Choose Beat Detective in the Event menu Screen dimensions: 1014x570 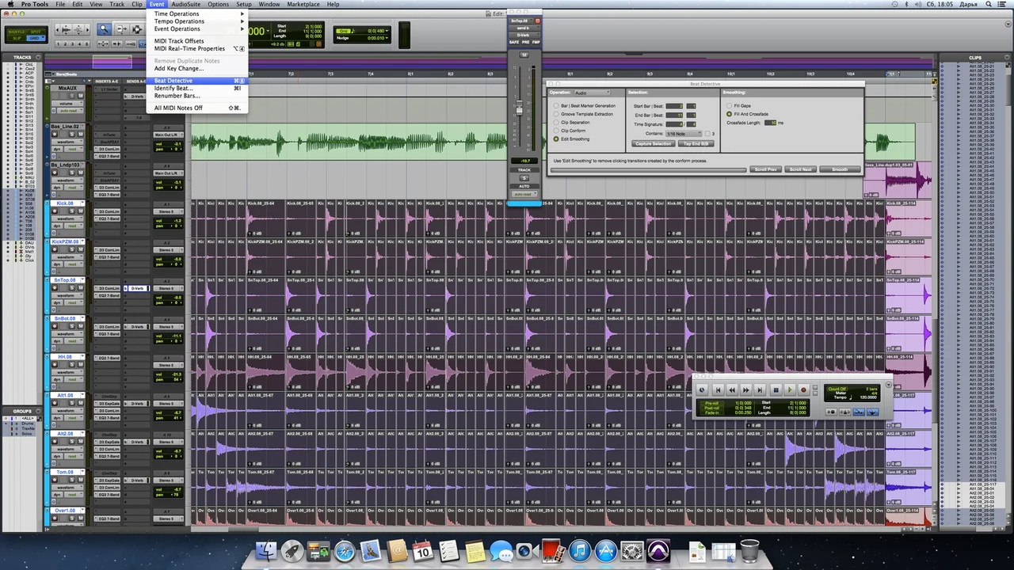(x=197, y=81)
